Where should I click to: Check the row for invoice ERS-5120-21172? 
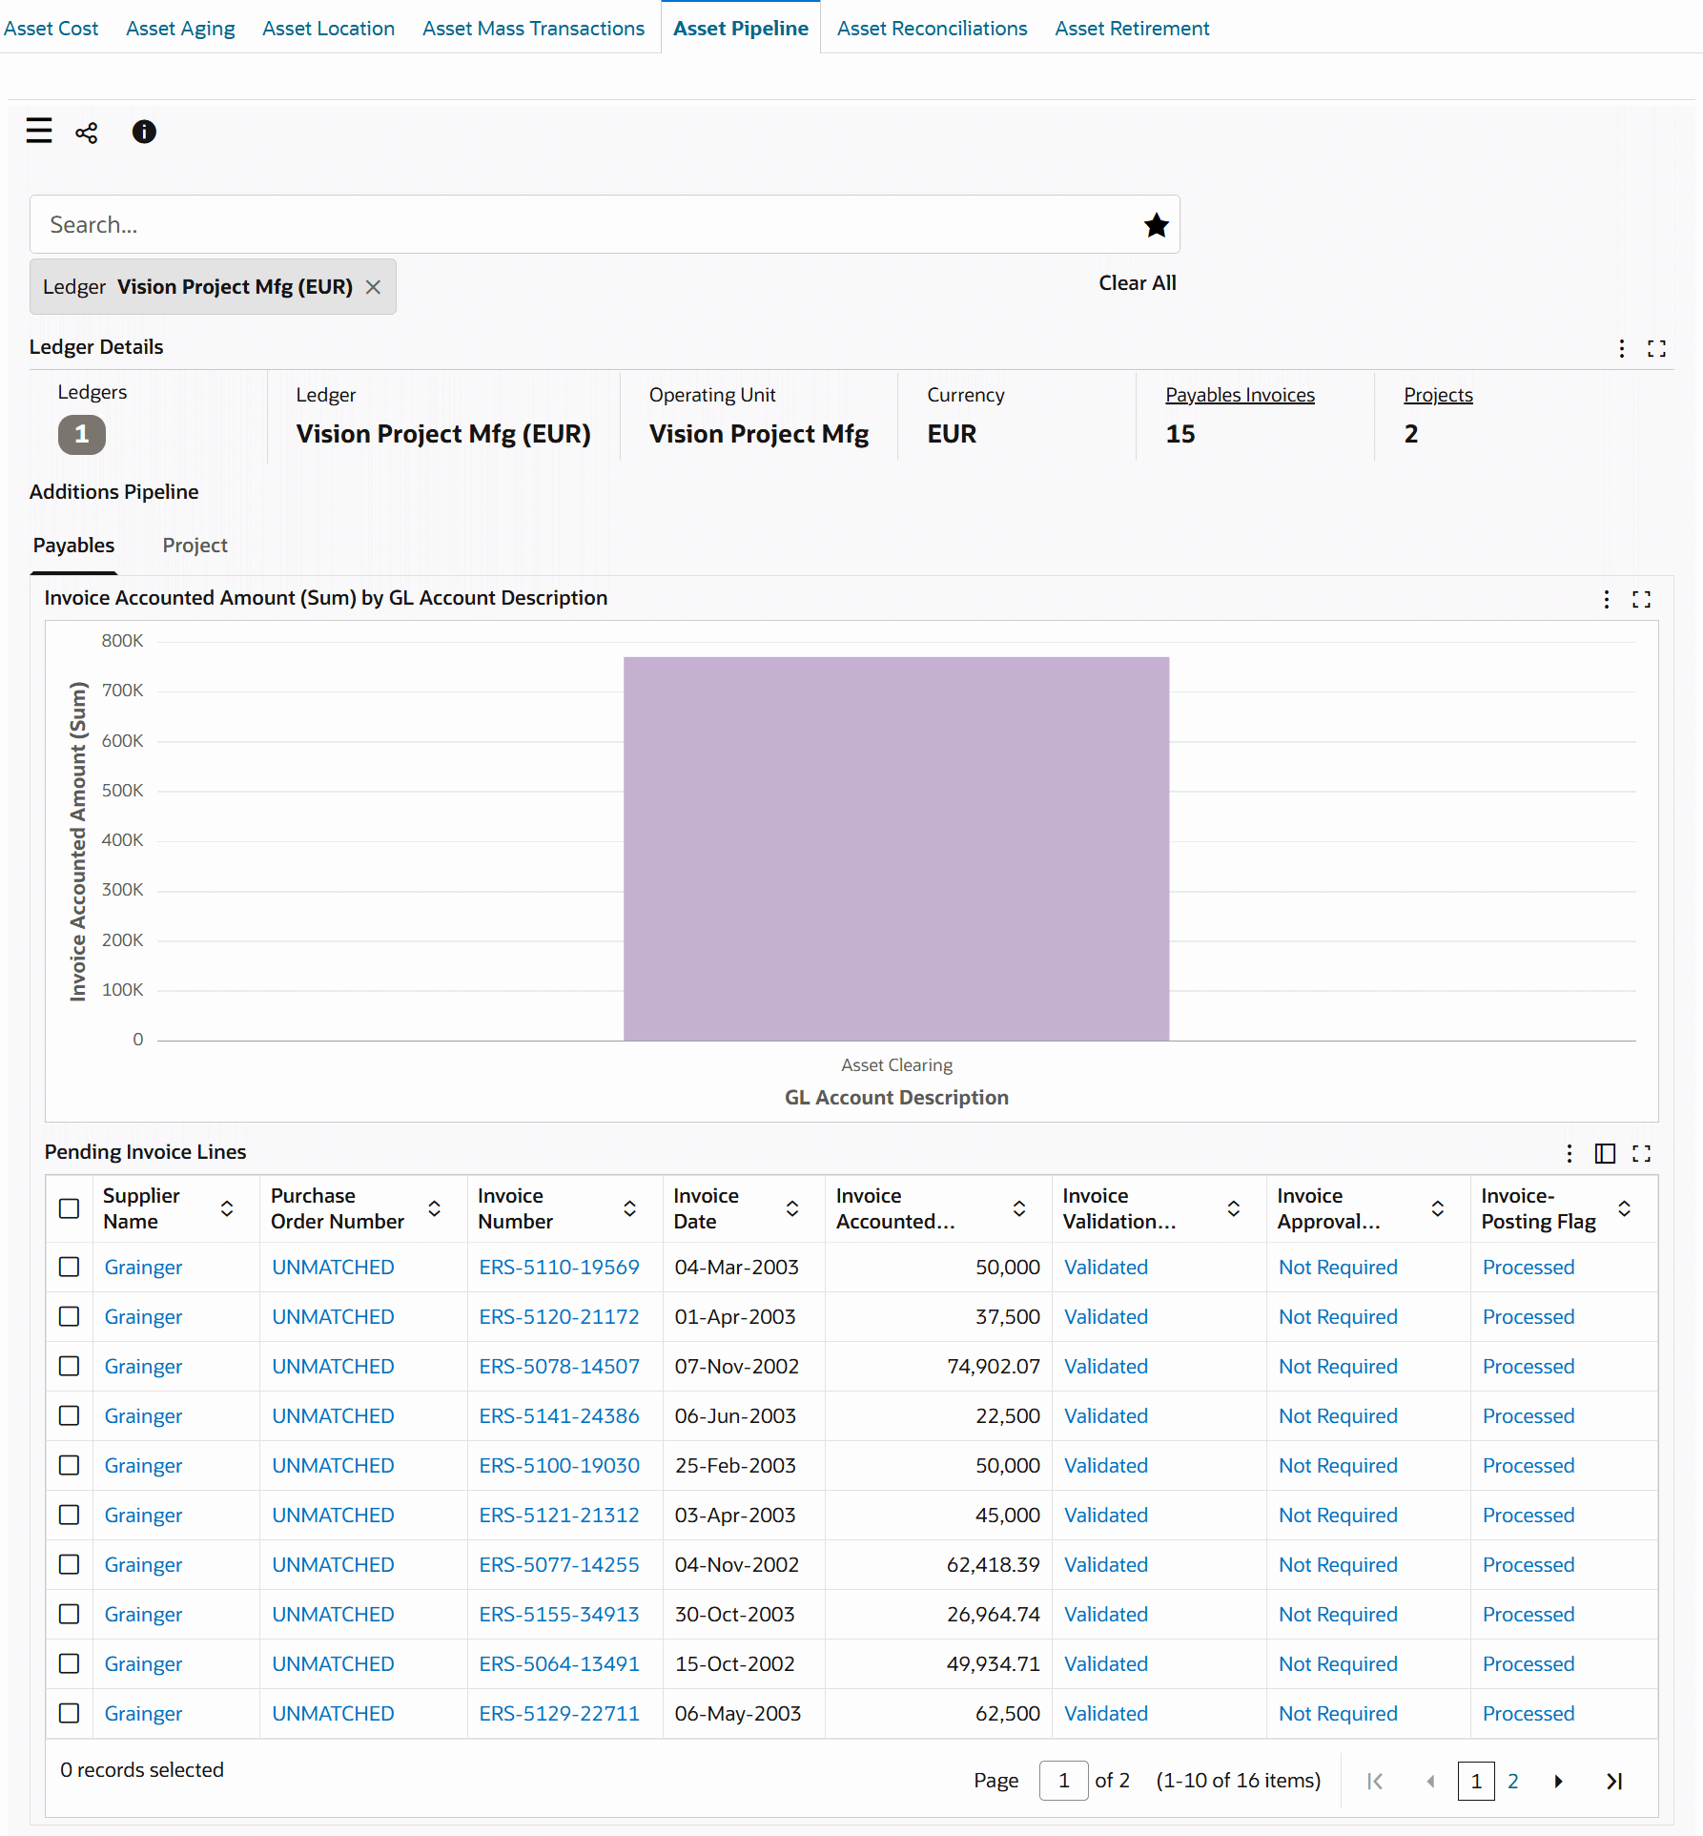pos(70,1316)
